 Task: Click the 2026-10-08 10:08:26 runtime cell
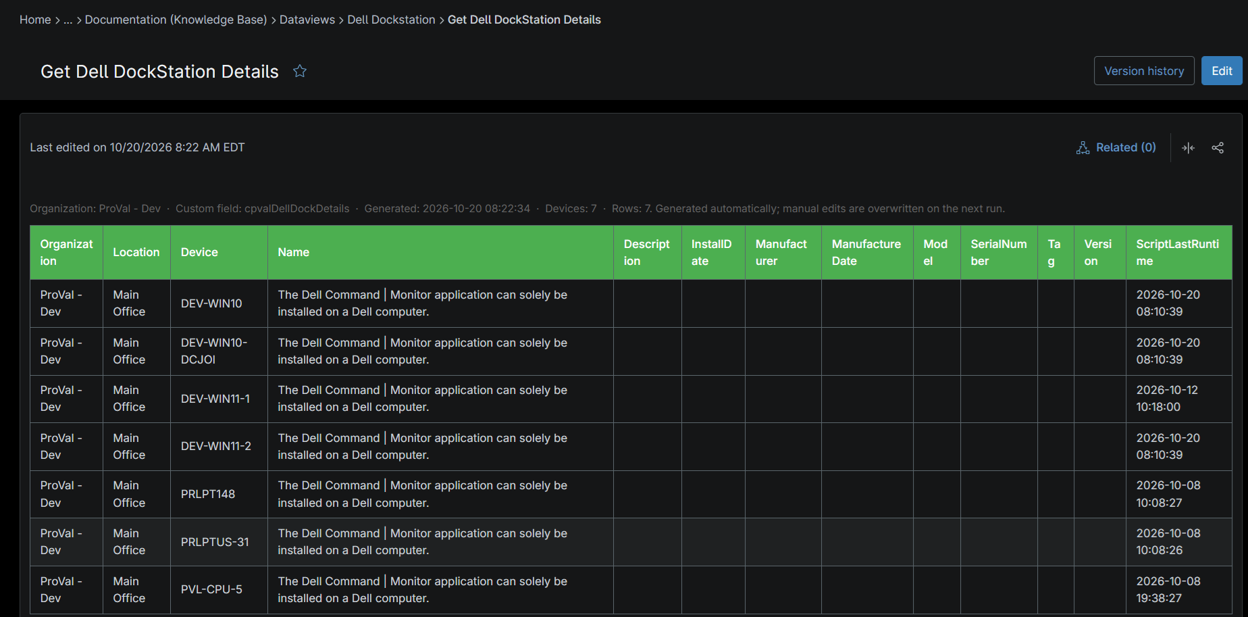pyautogui.click(x=1179, y=542)
